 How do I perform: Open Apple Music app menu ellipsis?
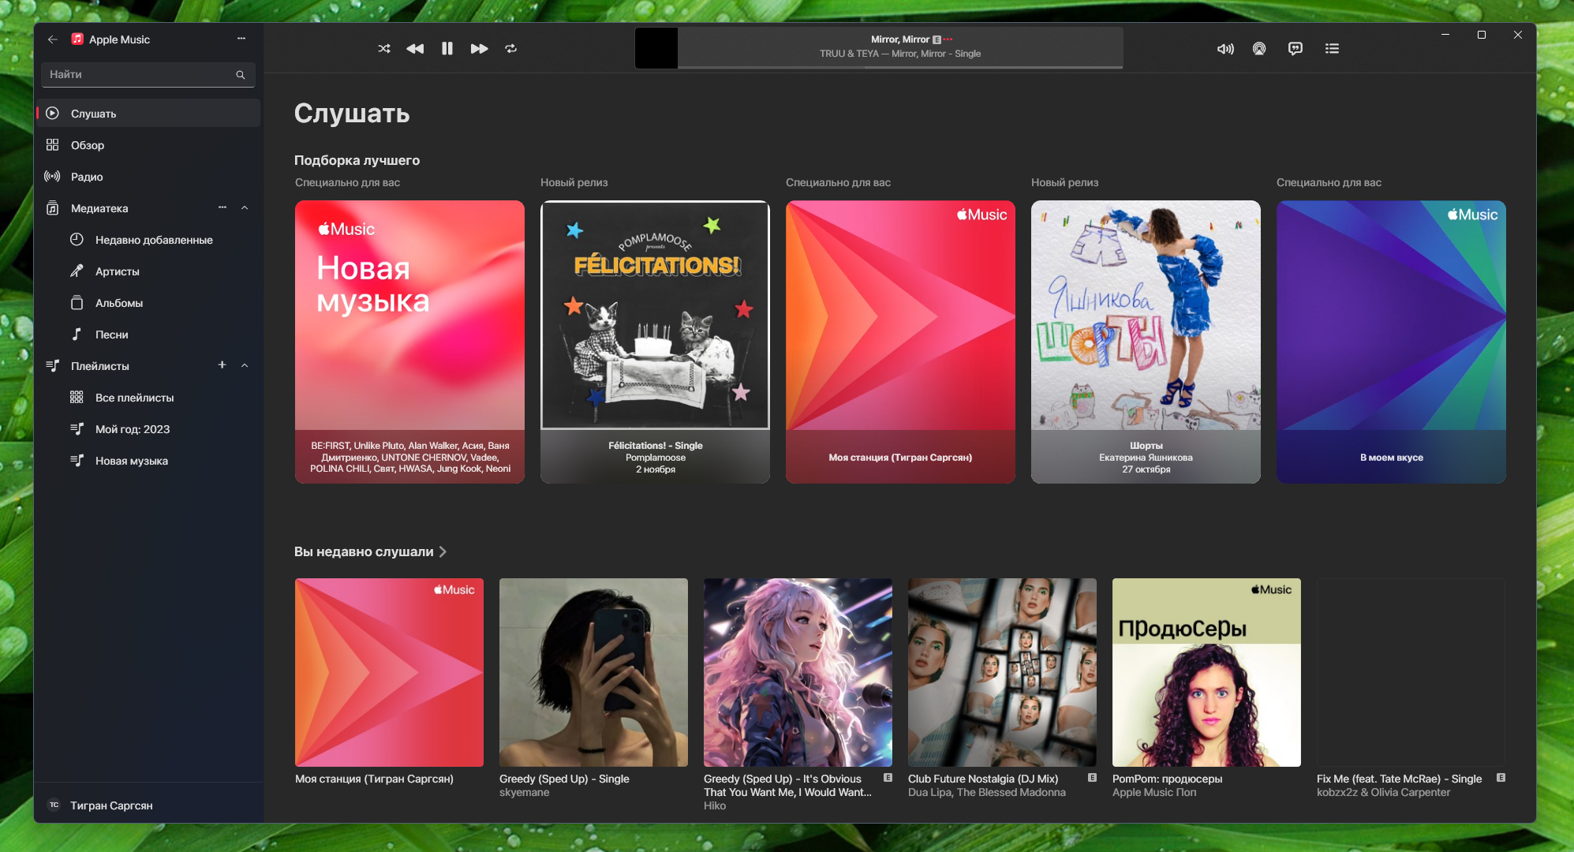coord(241,39)
